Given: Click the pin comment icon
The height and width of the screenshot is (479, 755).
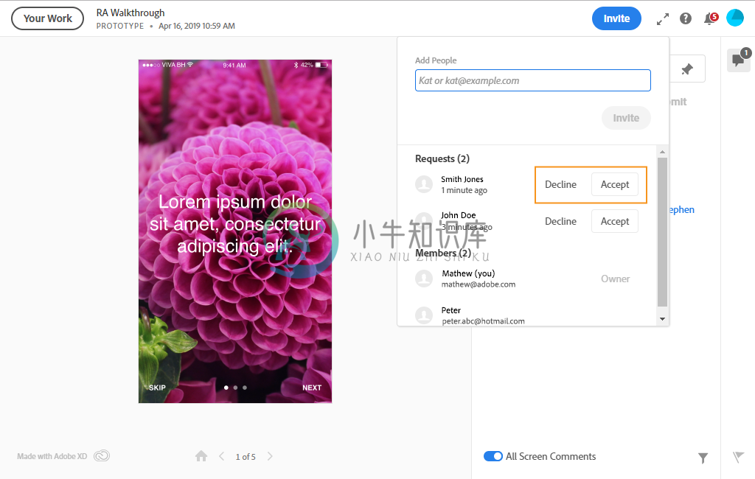Looking at the screenshot, I should point(687,69).
